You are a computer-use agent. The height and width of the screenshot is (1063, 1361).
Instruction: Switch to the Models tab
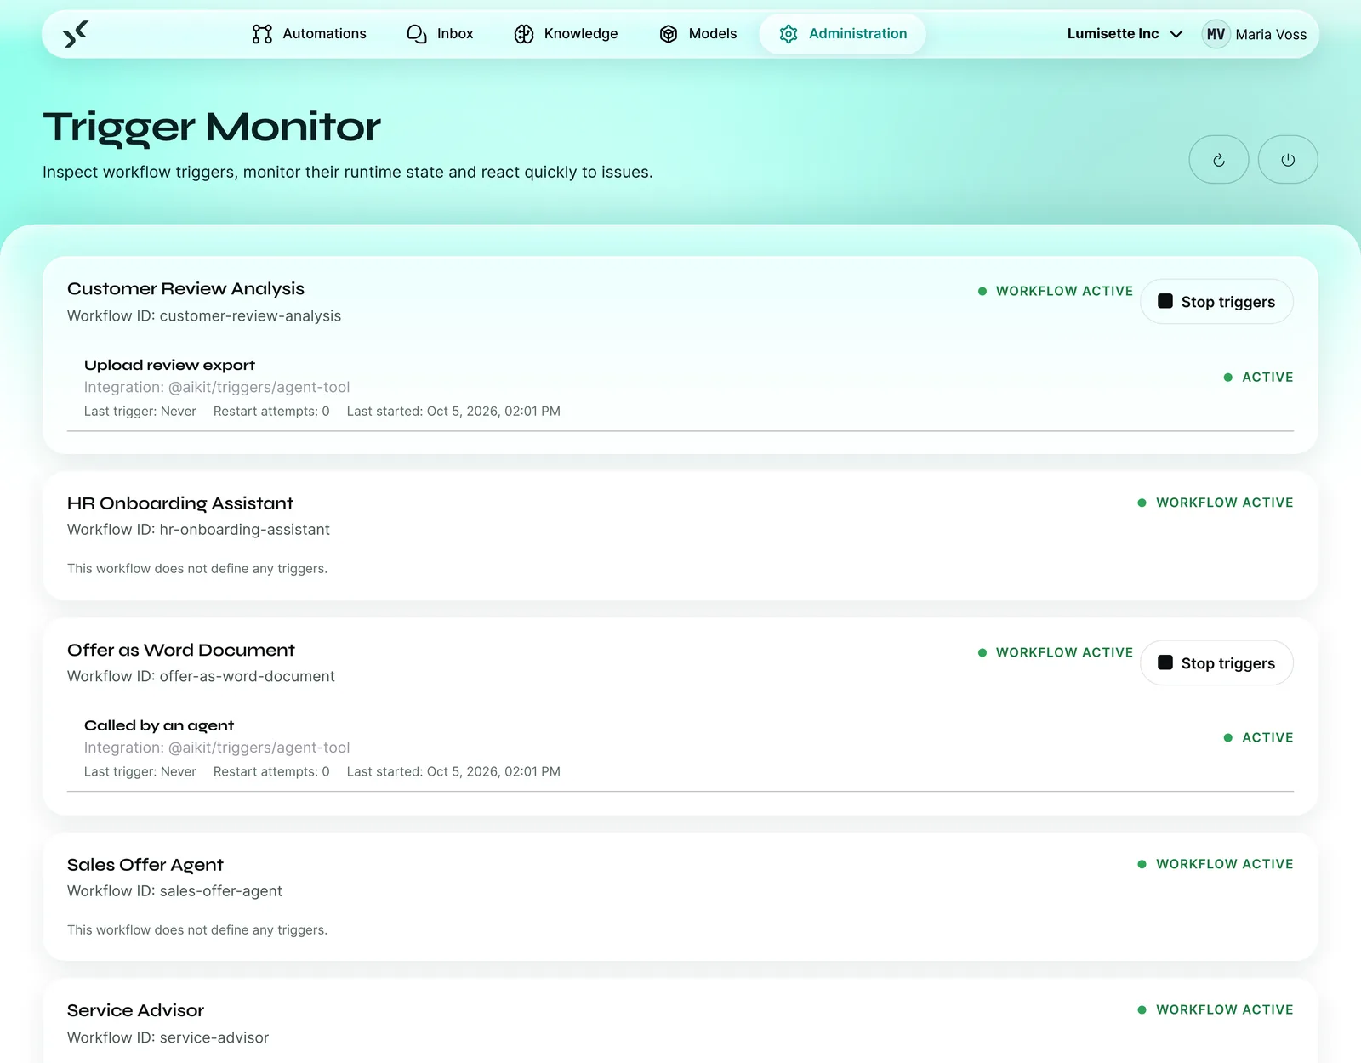pos(698,34)
